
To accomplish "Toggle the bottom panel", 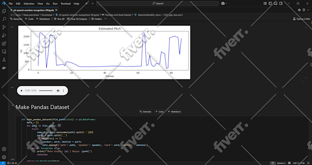I will [x=276, y=4].
